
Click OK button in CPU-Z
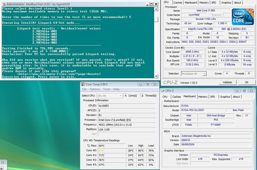coord(247,82)
